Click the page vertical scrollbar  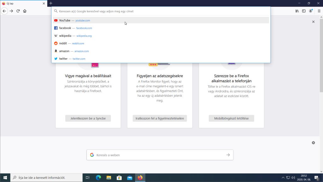coord(321,56)
